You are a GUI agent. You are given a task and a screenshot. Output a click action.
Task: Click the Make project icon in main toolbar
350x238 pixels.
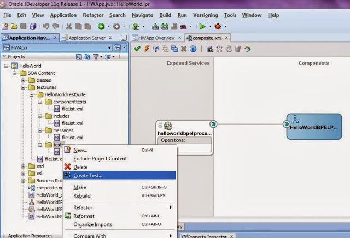click(x=155, y=27)
